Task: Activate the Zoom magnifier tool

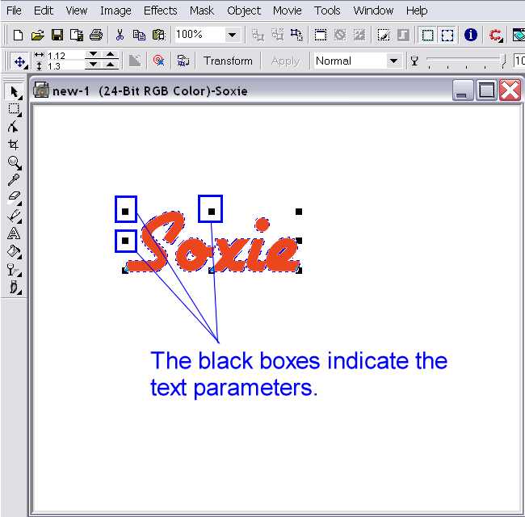Action: (14, 162)
